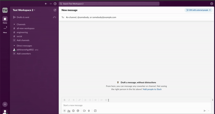Click the ordered list icon

pyautogui.click(x=85, y=100)
